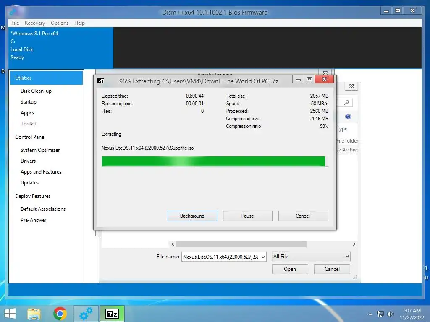Click the taskbar clock and date
The height and width of the screenshot is (322, 430).
pos(412,314)
